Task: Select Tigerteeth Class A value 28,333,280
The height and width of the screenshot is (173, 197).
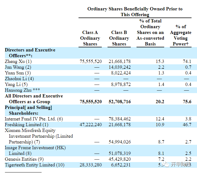Action: pyautogui.click(x=91, y=165)
